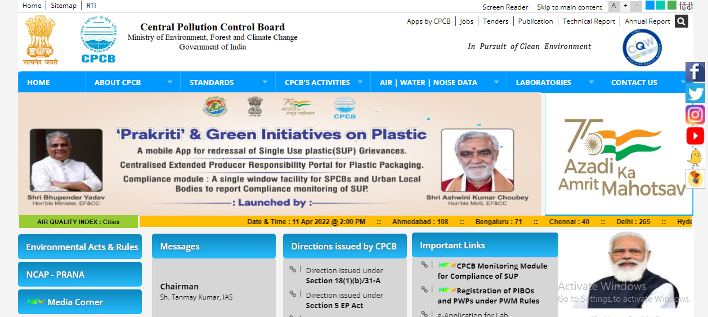Click the colorful MyGov icon below Koo
This screenshot has height=317, width=708.
pyautogui.click(x=695, y=178)
